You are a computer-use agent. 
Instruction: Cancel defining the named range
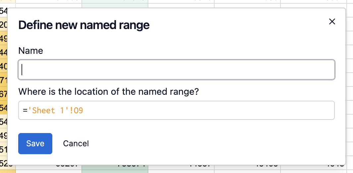point(76,144)
